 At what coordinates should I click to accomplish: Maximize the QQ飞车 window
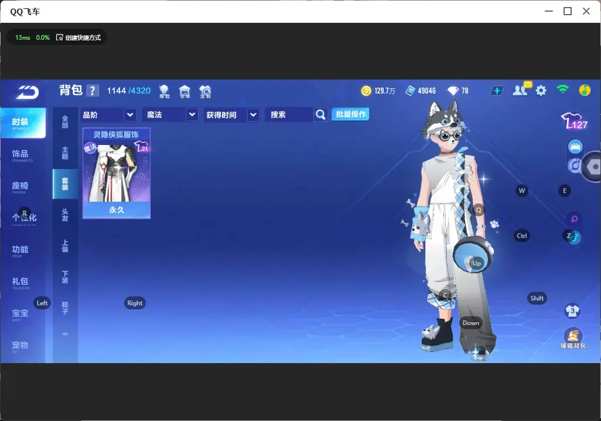point(568,11)
